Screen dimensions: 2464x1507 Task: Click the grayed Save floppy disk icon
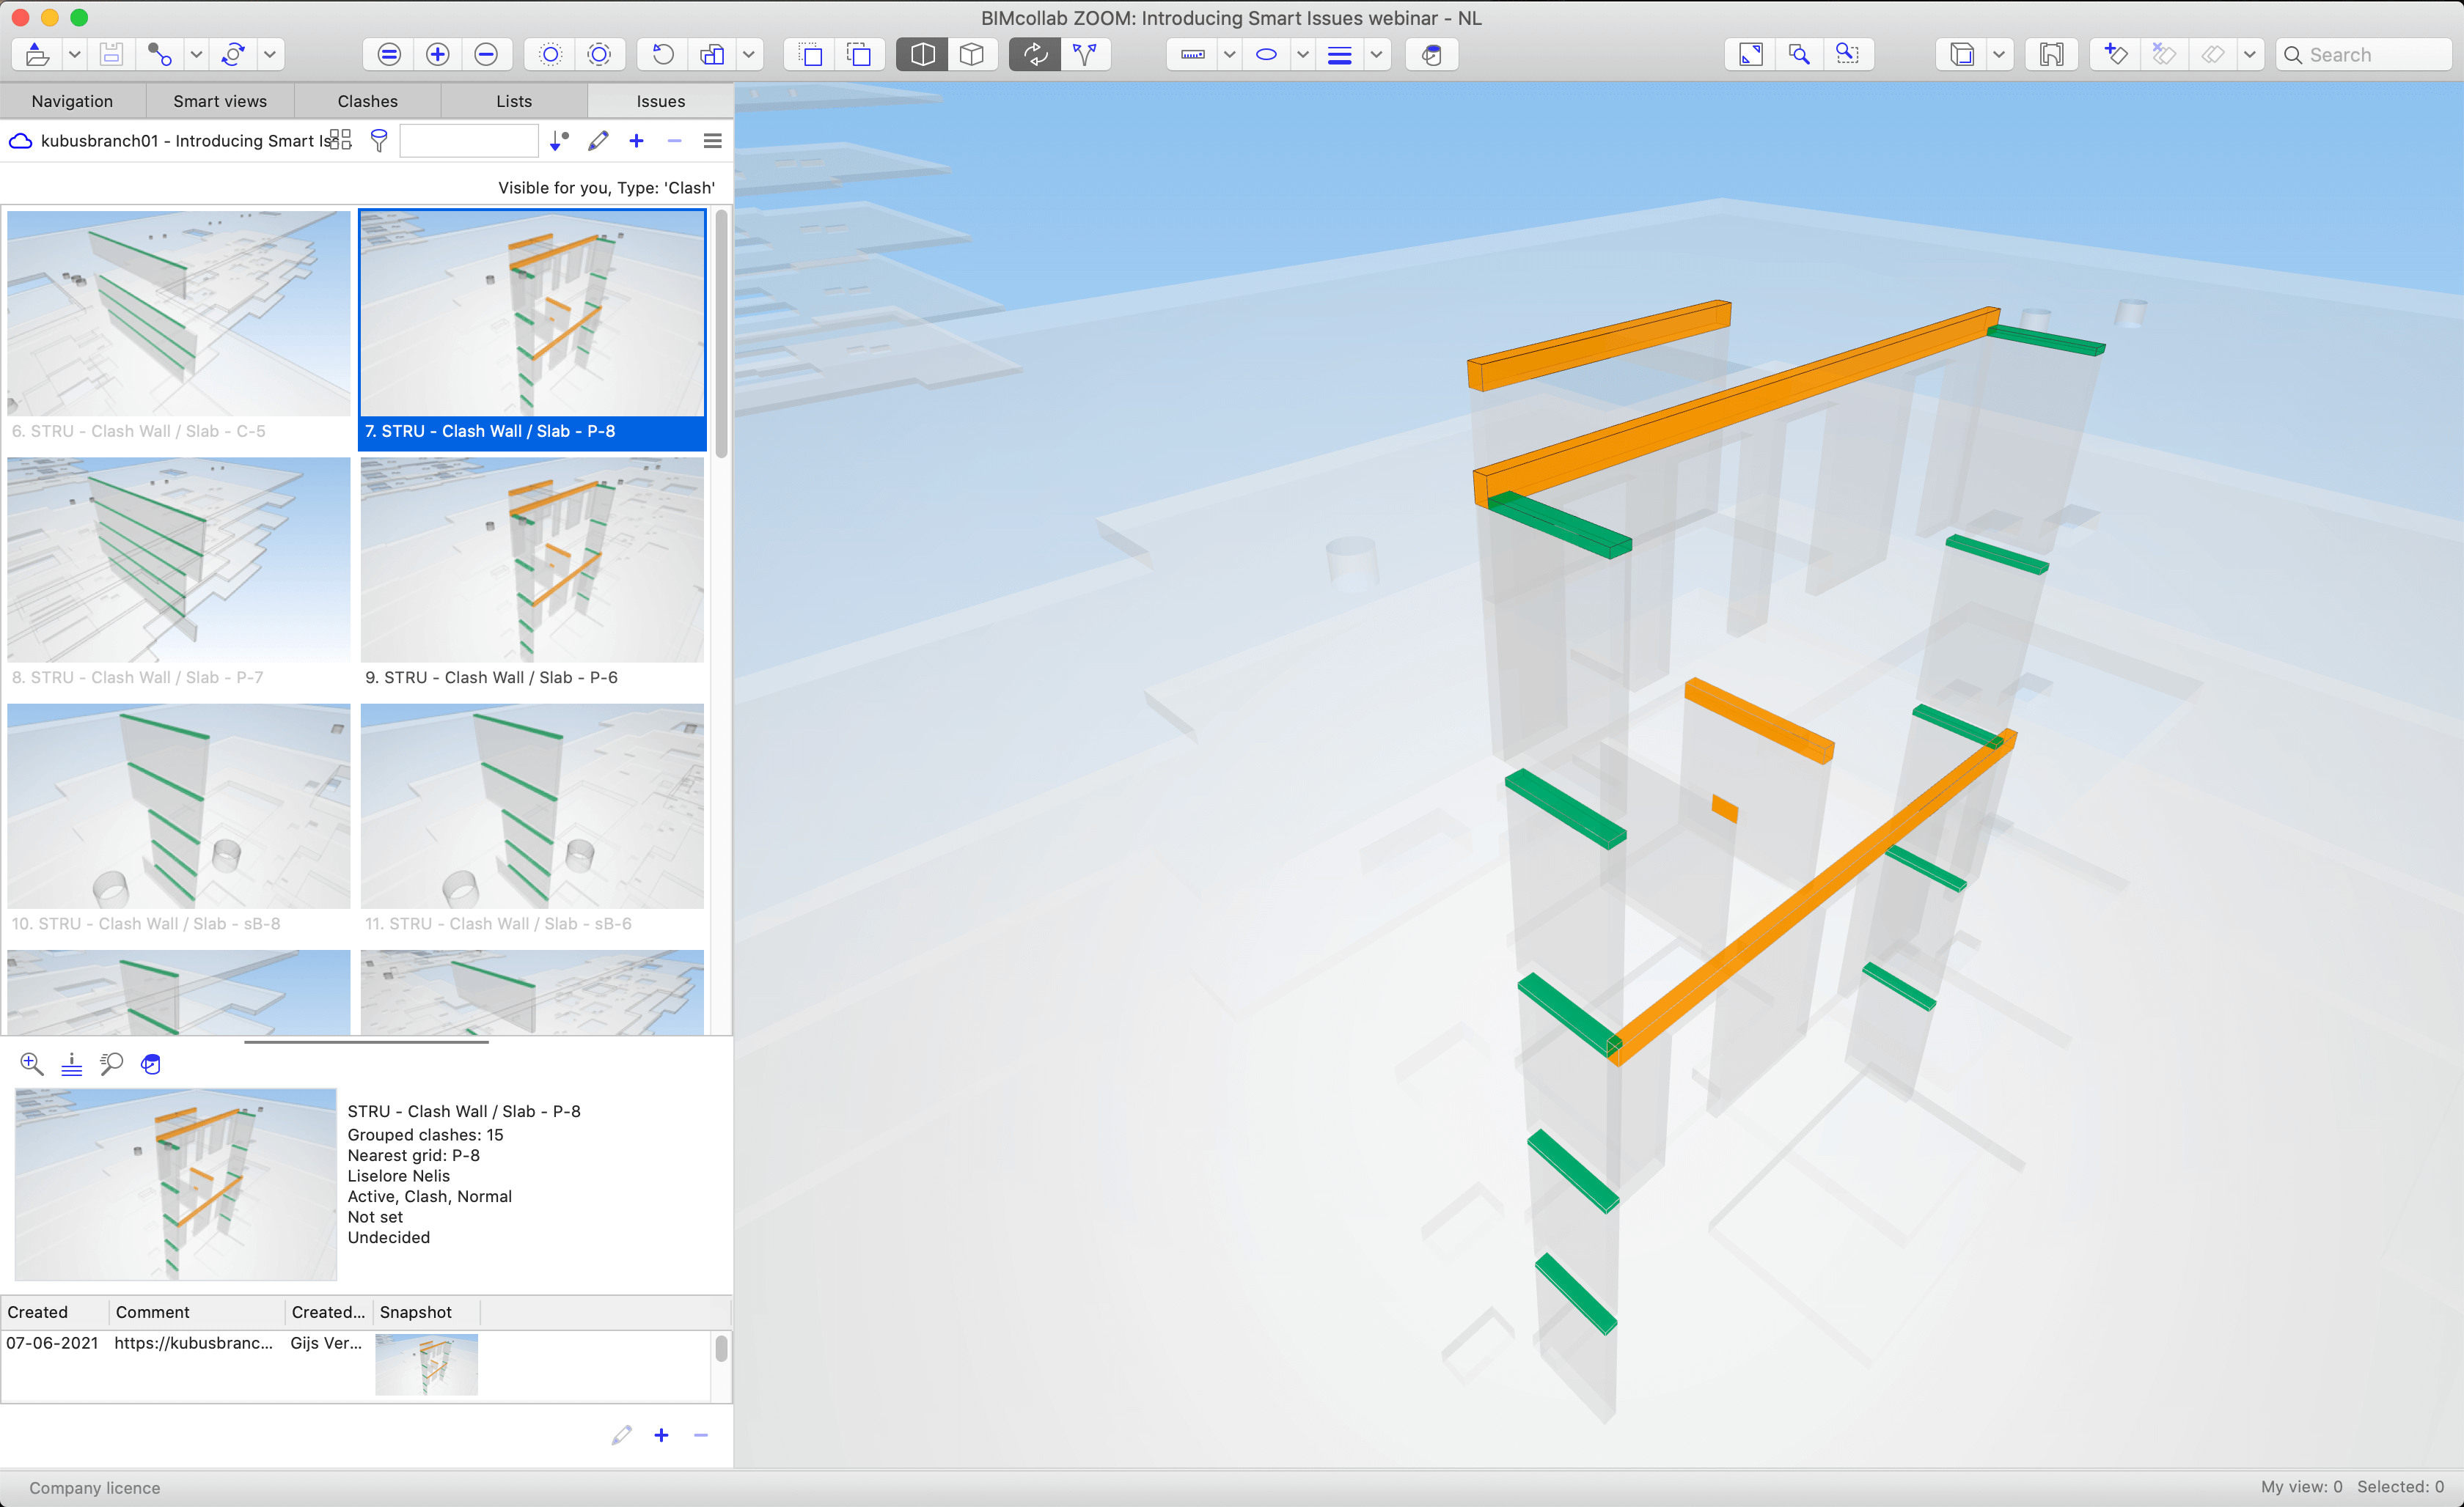111,54
